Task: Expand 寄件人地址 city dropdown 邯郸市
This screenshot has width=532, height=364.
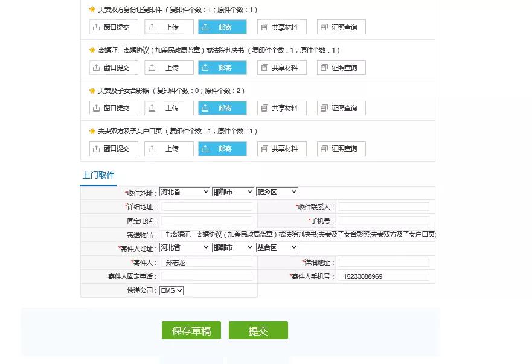Action: click(x=232, y=248)
